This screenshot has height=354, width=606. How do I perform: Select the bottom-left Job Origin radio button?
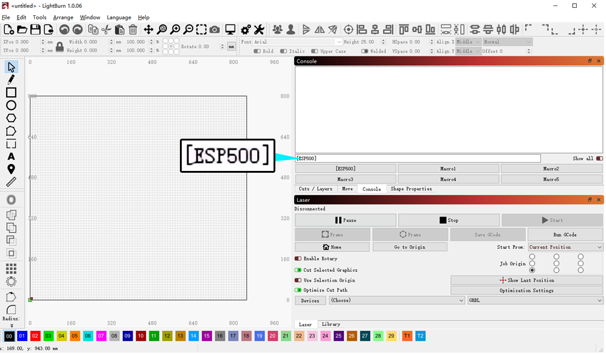point(532,271)
